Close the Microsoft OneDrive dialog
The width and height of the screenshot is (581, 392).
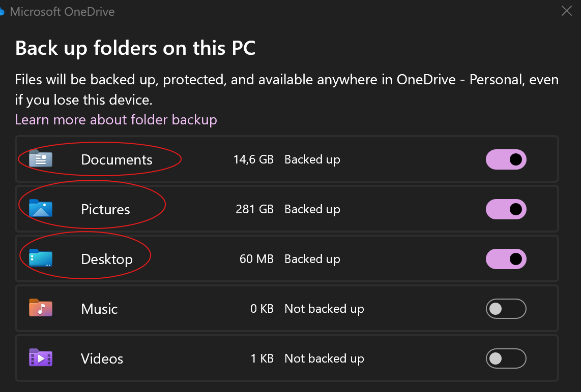point(566,11)
